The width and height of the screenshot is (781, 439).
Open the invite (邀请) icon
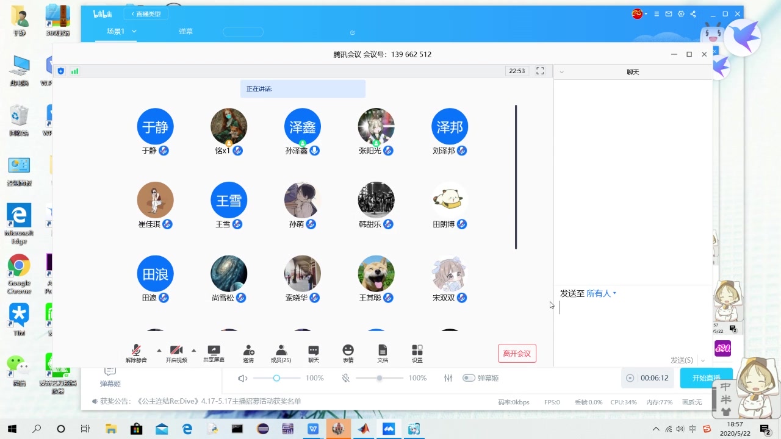coord(248,350)
